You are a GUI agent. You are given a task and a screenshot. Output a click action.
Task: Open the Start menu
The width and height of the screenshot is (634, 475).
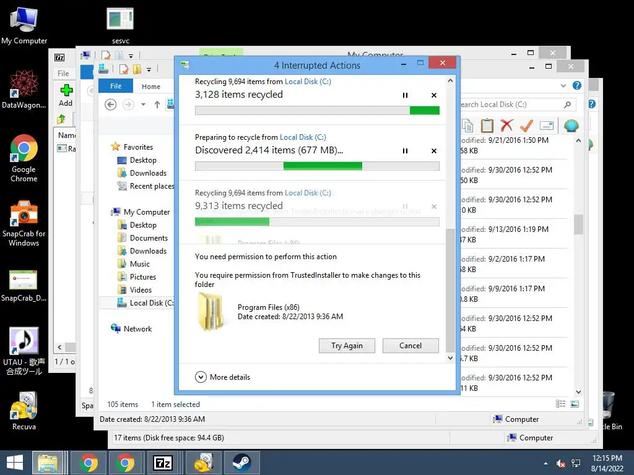point(15,463)
